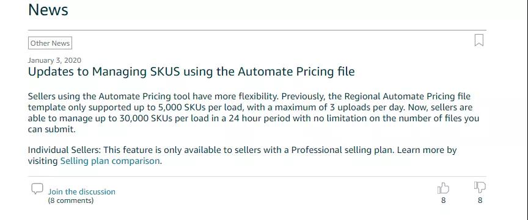Bookmark this news article
This screenshot has width=528, height=220.
pyautogui.click(x=479, y=40)
